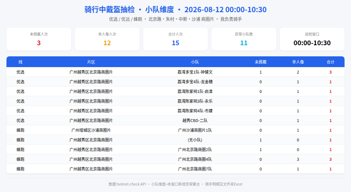Image resolution: width=351 pixels, height=192 pixels.
Task: Click 合计 value 1 in 北京路商圈2队 row
Action: point(331,150)
